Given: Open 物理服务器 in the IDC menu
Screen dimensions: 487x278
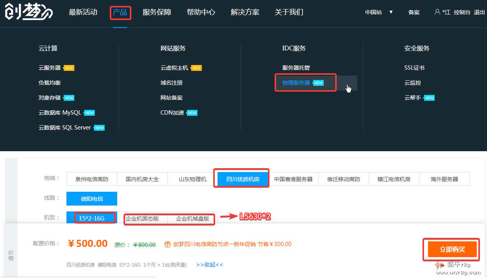Looking at the screenshot, I should 296,83.
